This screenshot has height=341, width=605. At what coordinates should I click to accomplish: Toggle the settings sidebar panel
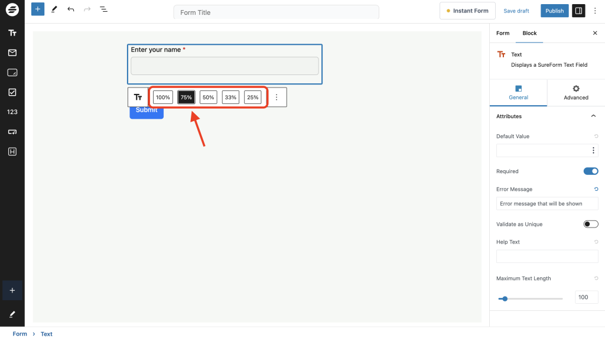click(578, 10)
